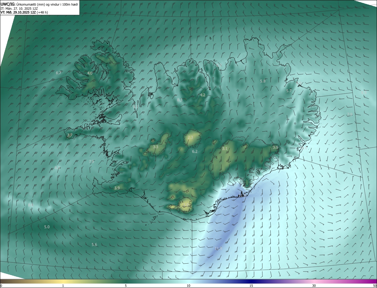Click the colorbar tick label 0

click(1, 286)
